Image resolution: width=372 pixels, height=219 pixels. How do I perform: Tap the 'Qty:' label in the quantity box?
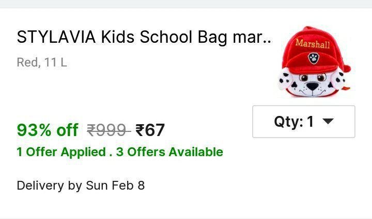point(288,122)
